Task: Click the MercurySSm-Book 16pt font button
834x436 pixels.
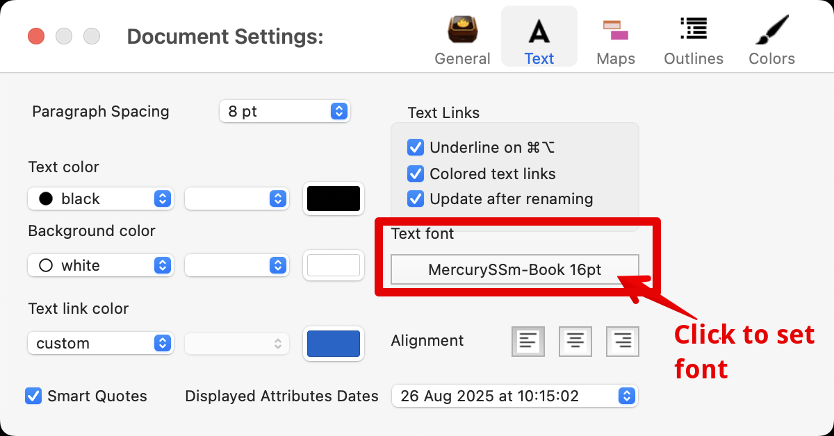Action: (514, 269)
